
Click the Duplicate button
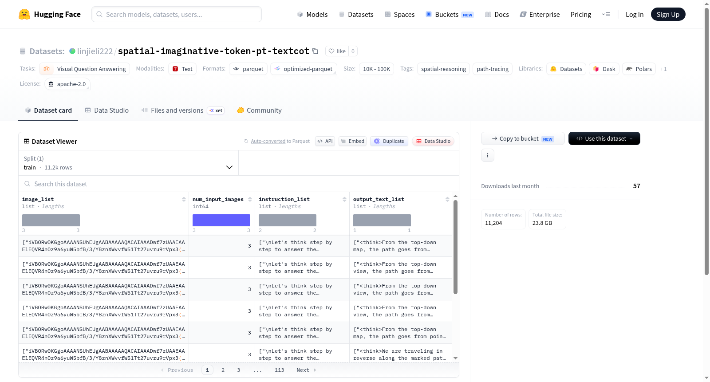(389, 141)
